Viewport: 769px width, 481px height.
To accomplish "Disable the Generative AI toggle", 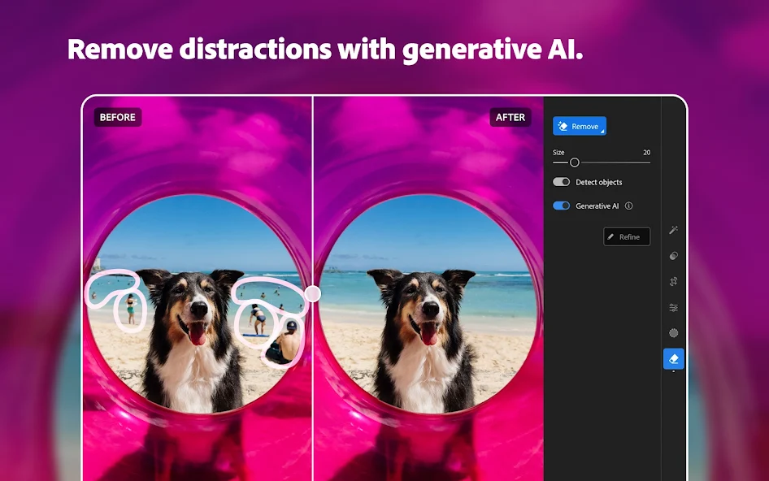I will [x=559, y=206].
